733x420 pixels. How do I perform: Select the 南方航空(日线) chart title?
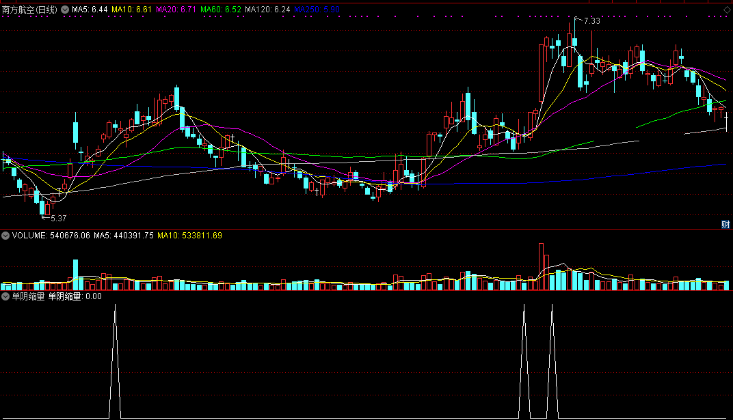click(x=29, y=10)
